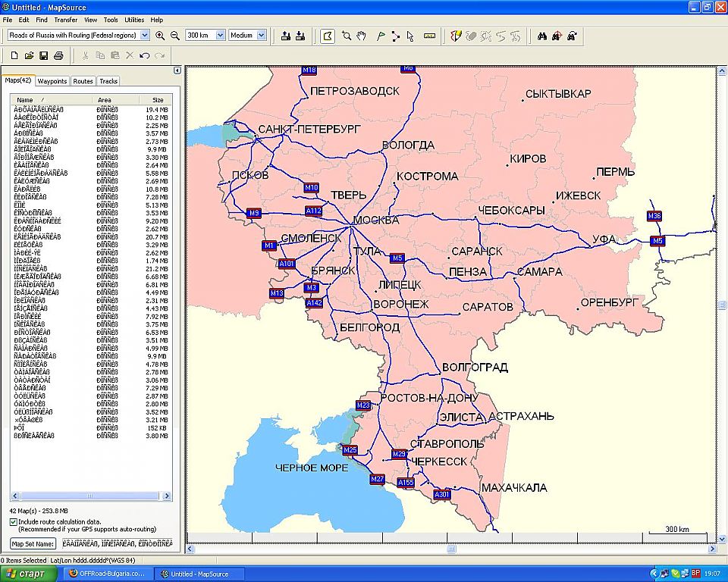
Task: Select the Map tool in toolbar
Action: (328, 36)
